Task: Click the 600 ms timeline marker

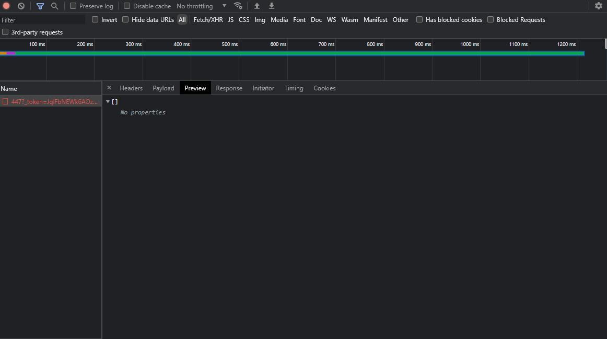Action: [x=278, y=44]
